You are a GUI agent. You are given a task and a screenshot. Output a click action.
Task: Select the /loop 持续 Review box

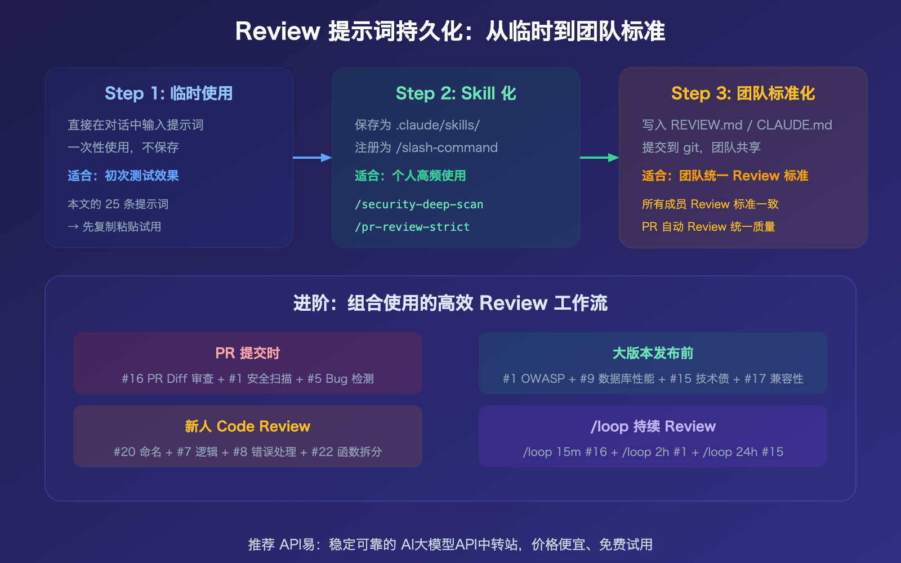coord(653,436)
